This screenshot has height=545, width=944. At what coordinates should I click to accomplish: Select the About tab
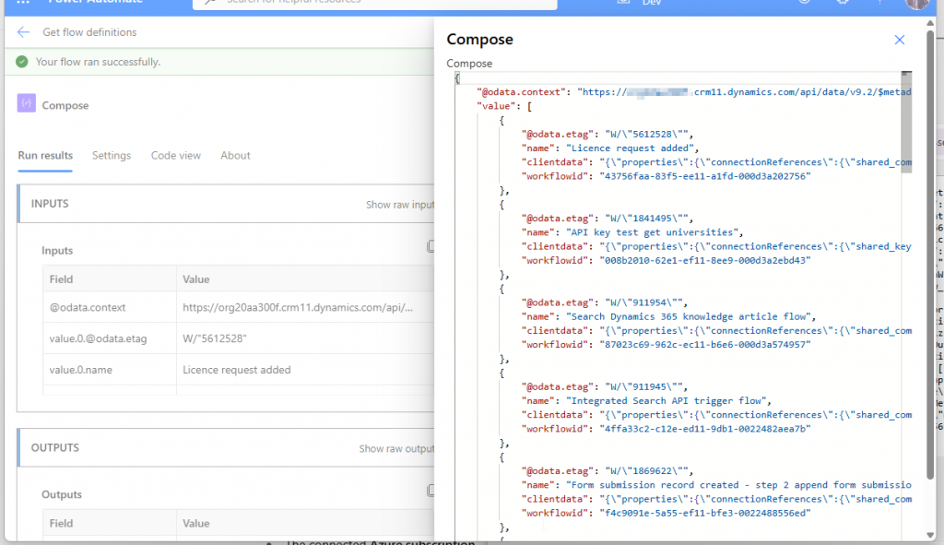pos(235,156)
